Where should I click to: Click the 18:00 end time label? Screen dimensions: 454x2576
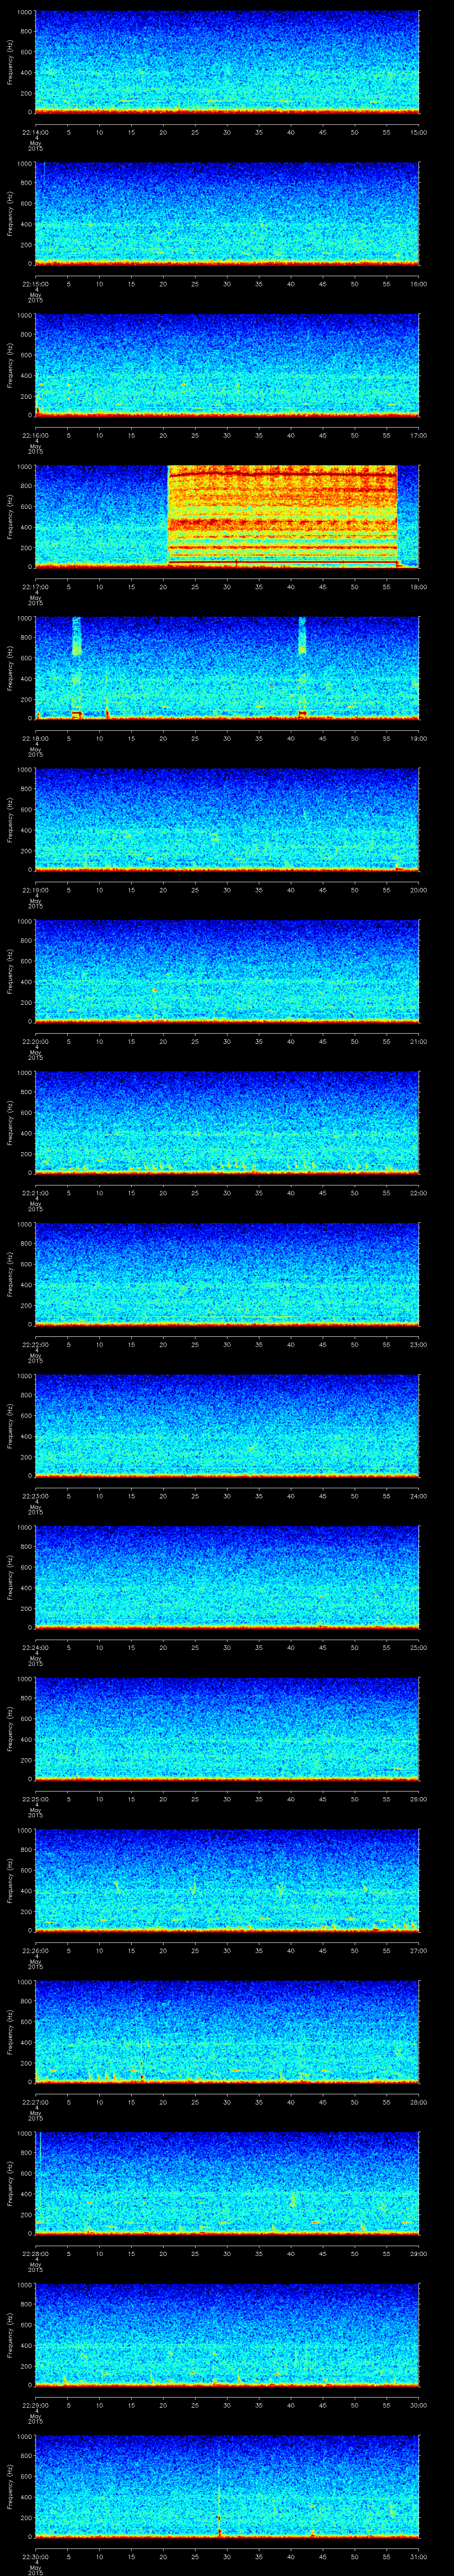coord(419,587)
